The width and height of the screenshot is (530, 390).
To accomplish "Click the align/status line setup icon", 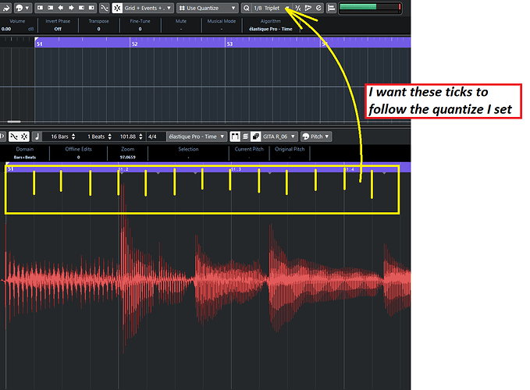I will coord(331,8).
